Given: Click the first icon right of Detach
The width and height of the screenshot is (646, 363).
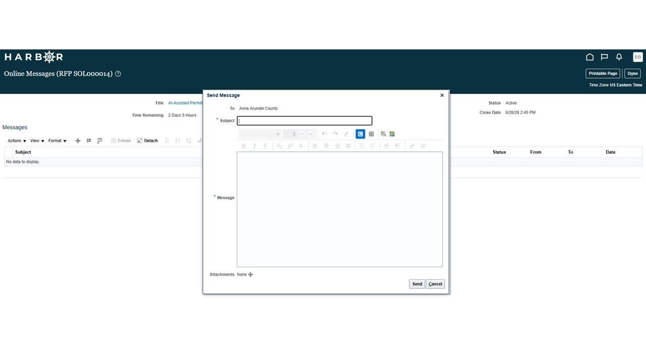Looking at the screenshot, I should (x=167, y=141).
